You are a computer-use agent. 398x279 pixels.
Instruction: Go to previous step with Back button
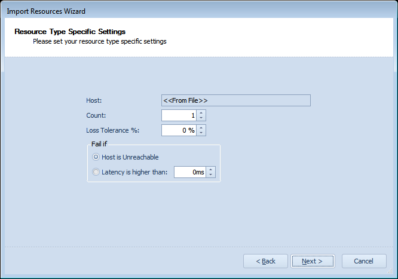[x=265, y=261]
